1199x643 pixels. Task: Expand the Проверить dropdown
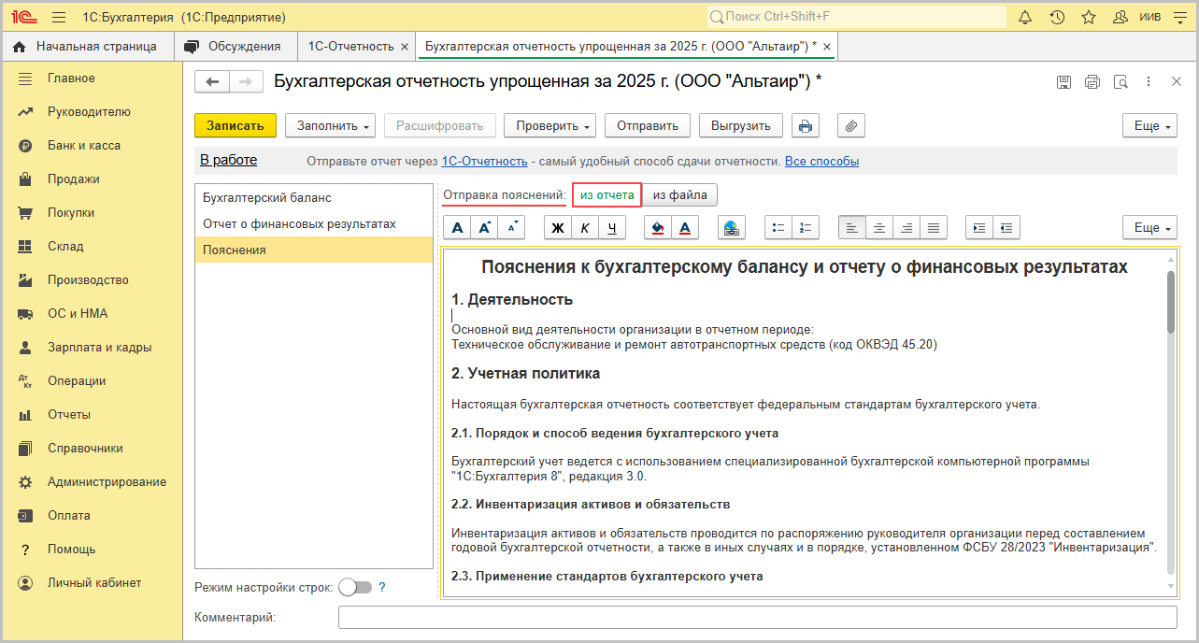pos(550,126)
